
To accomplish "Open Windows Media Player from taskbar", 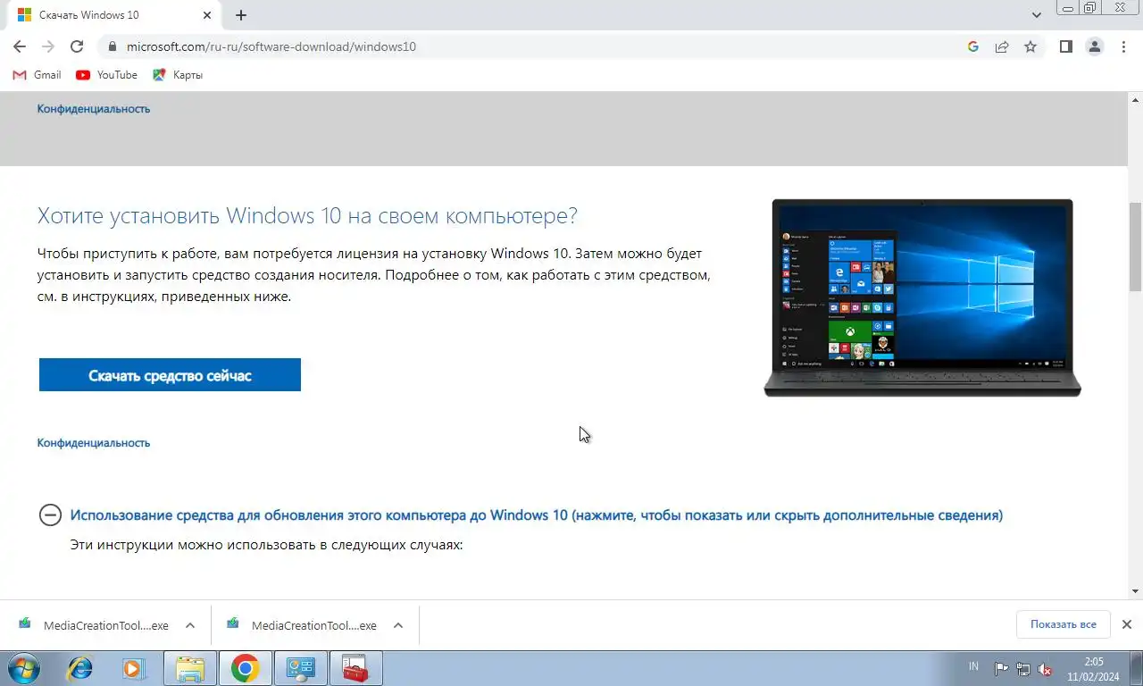I will click(x=133, y=668).
